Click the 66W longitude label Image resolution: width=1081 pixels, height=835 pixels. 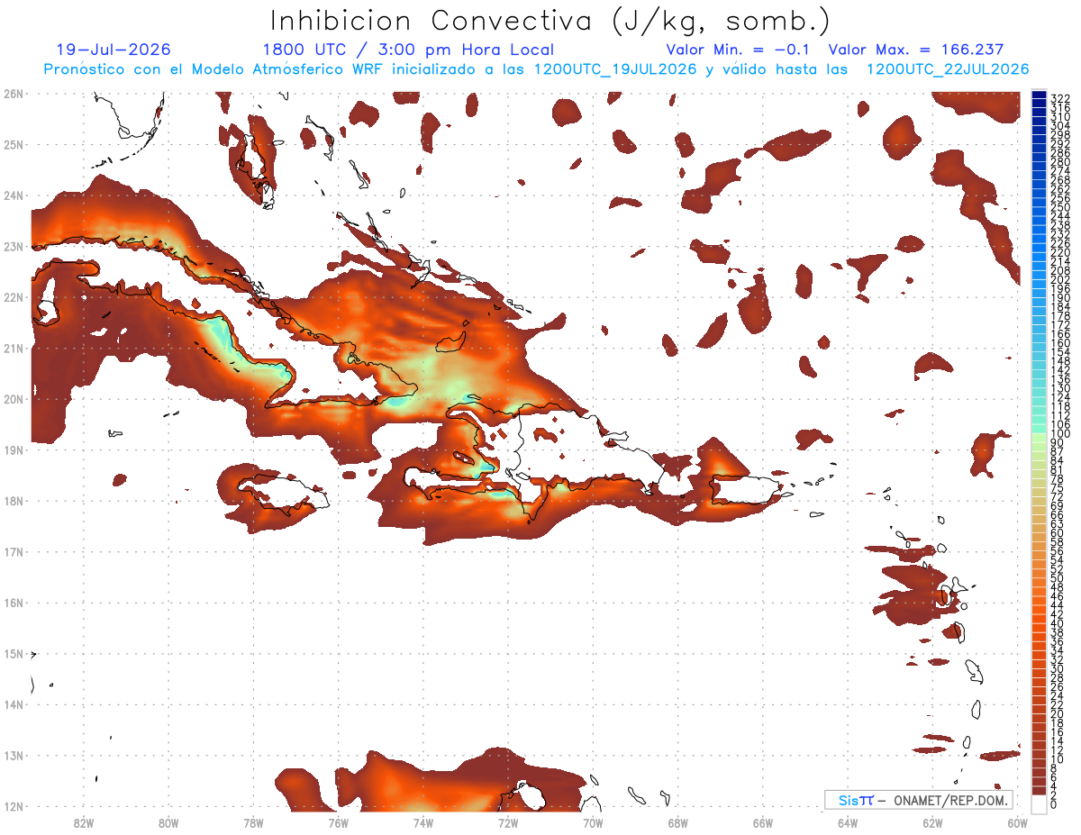tap(763, 822)
